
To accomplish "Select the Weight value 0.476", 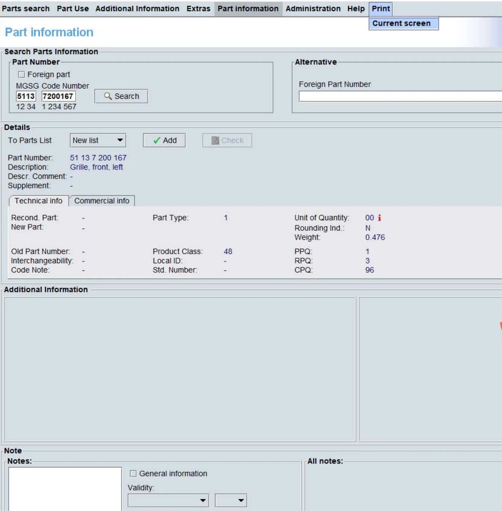I will tap(375, 237).
